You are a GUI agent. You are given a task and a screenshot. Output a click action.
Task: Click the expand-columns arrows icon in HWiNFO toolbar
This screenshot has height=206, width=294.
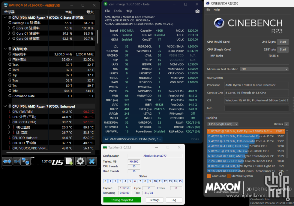[7, 161]
